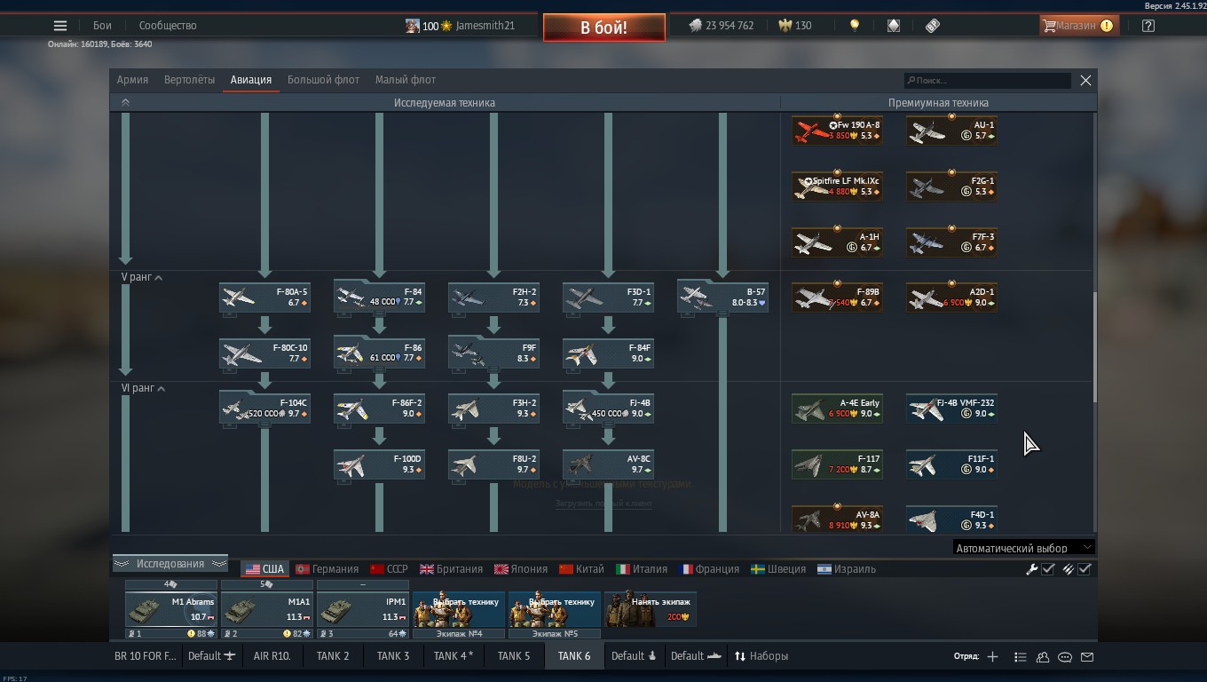Select the Германия nation tab

coord(327,569)
